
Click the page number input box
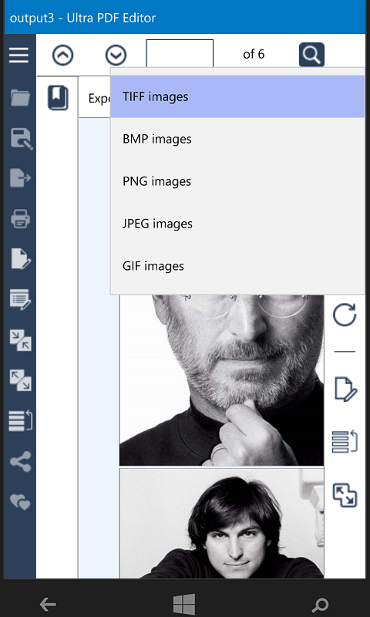[180, 54]
